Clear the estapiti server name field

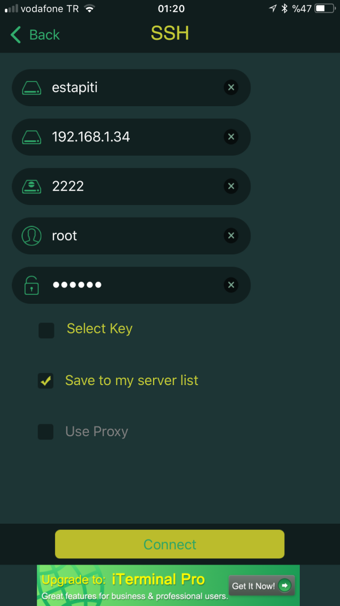pos(231,87)
